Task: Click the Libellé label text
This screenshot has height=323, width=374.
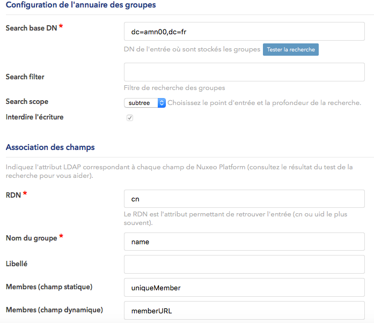Action: tap(17, 264)
